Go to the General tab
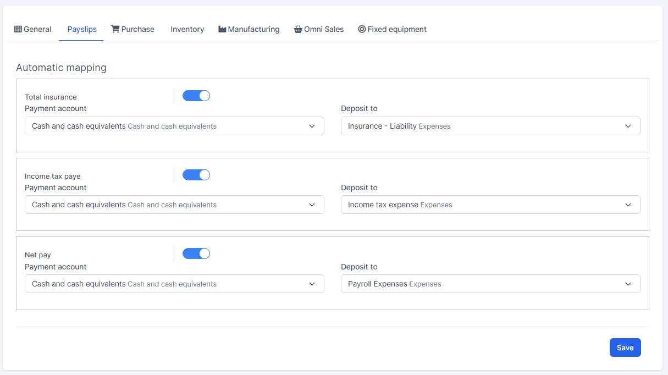The width and height of the screenshot is (668, 375). click(x=37, y=29)
